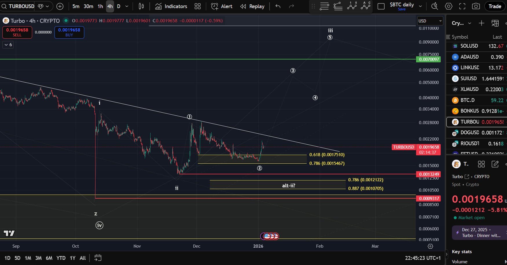Switch to the 5m timeframe
The image size is (507, 265).
click(76, 6)
